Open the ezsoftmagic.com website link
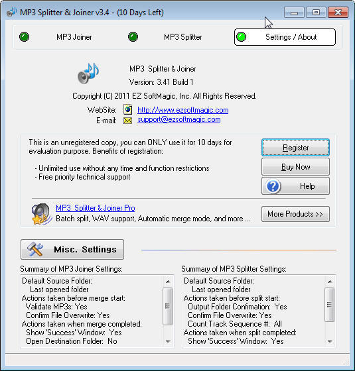 click(183, 110)
